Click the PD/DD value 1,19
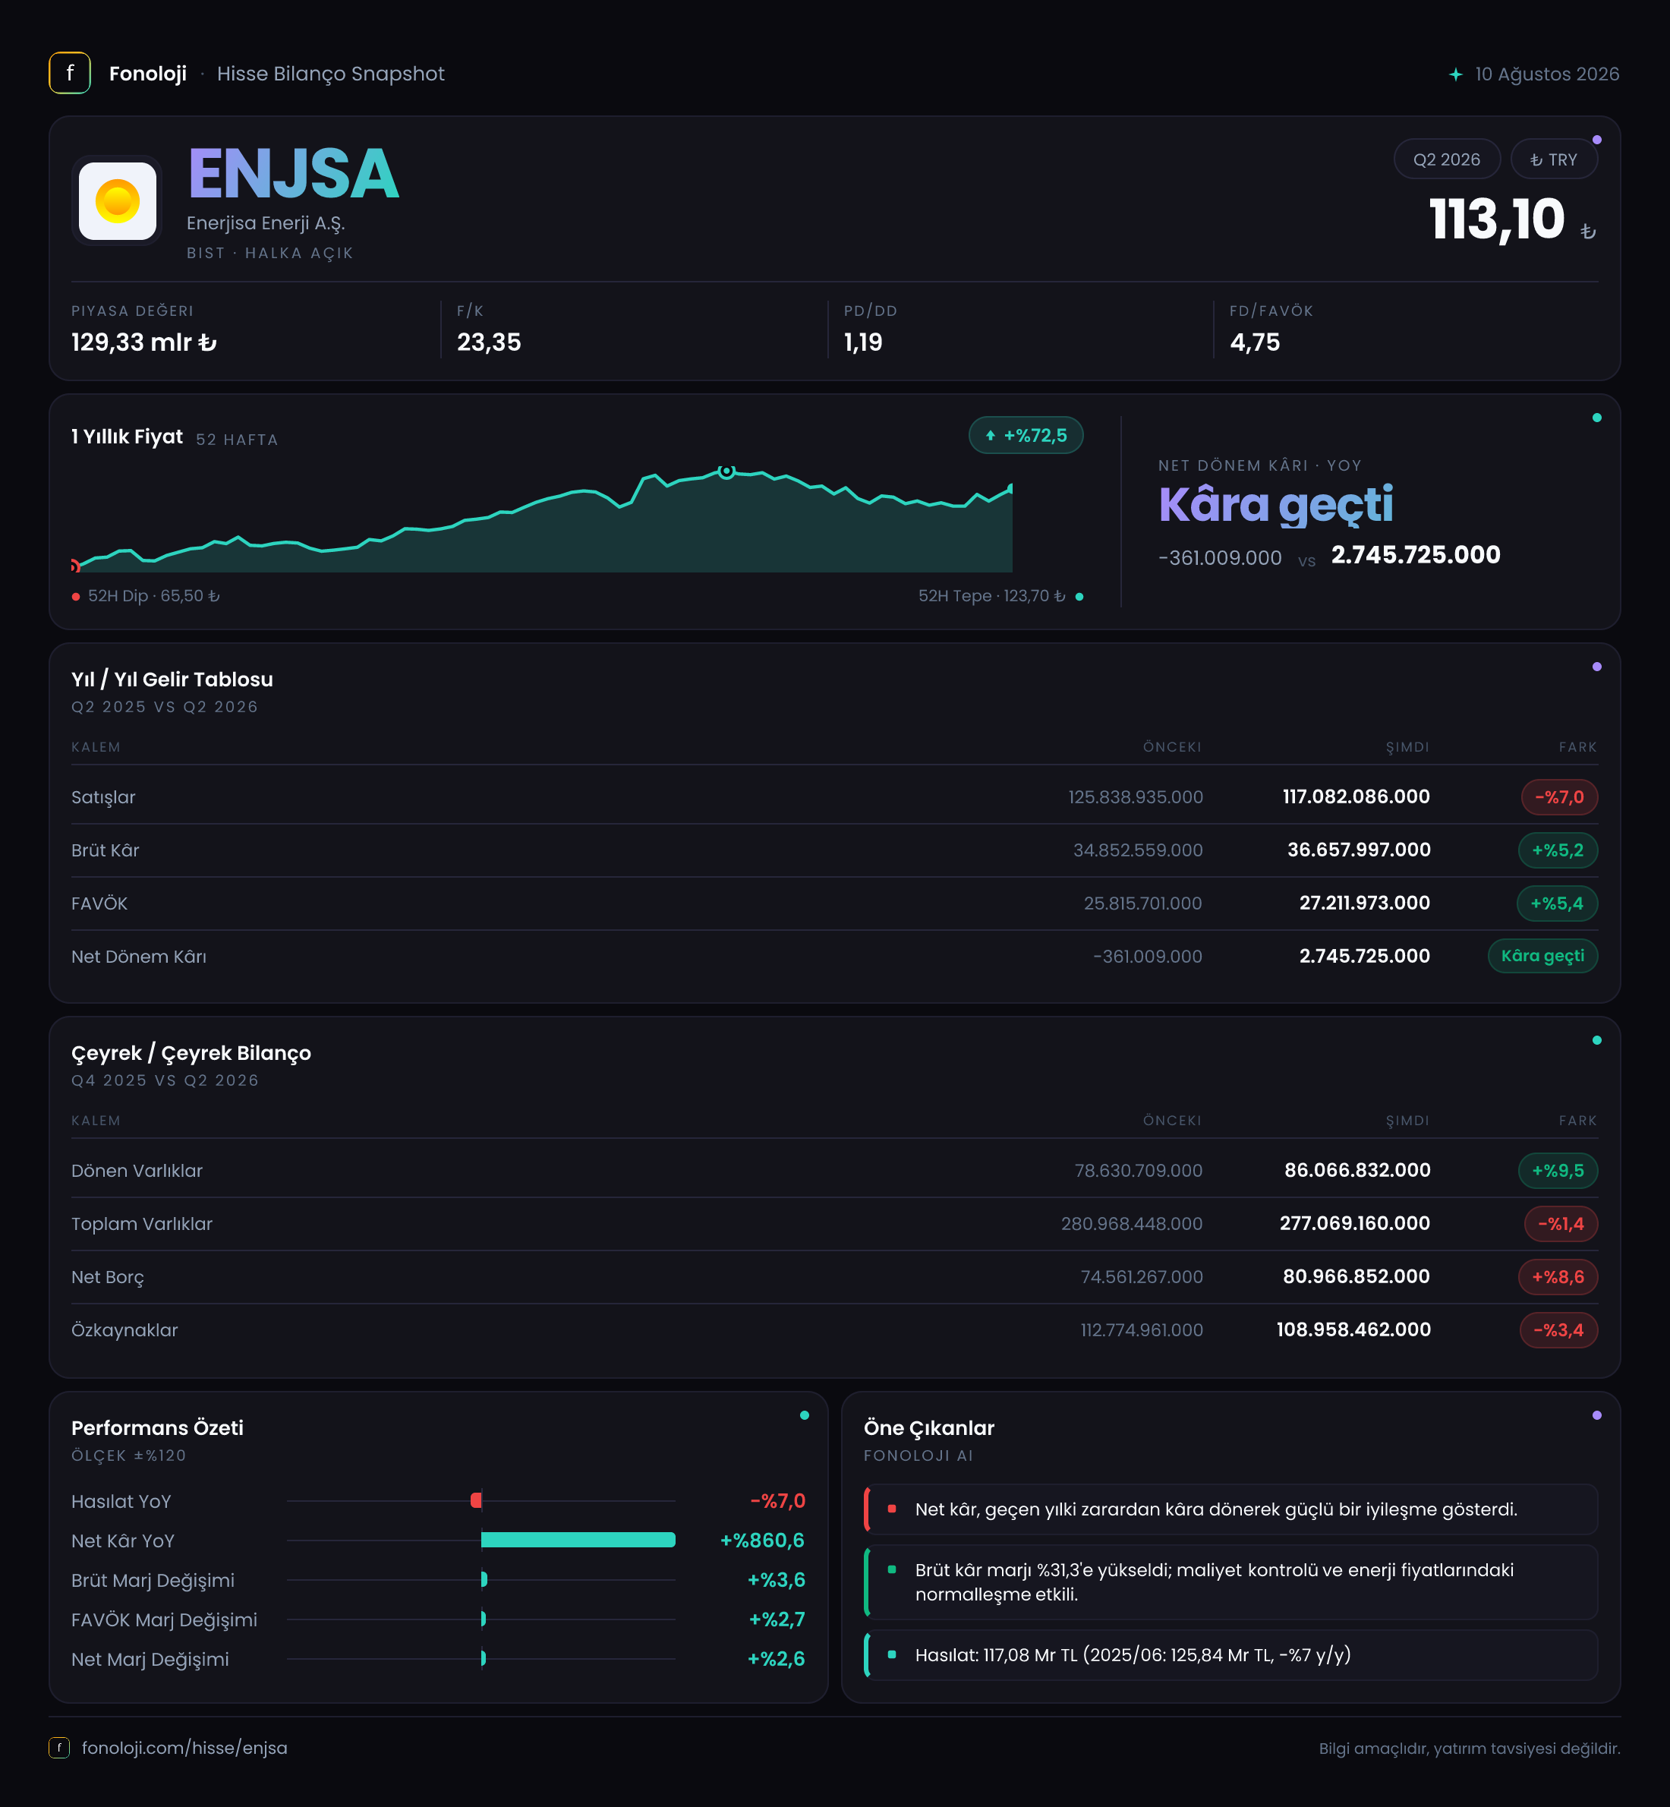Viewport: 1670px width, 1807px height. 863,342
